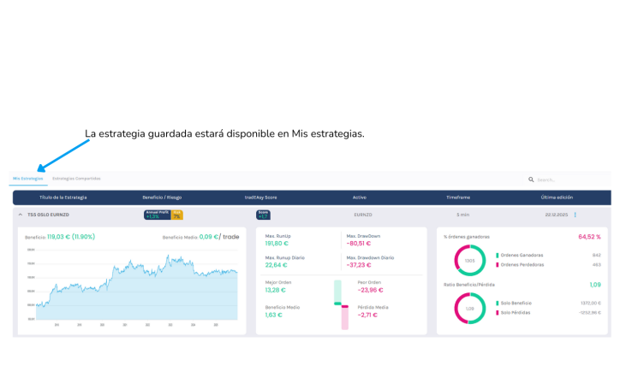Screen dimensions: 620x389
Task: Open the three-dot menu for the strategy
Action: [x=575, y=215]
